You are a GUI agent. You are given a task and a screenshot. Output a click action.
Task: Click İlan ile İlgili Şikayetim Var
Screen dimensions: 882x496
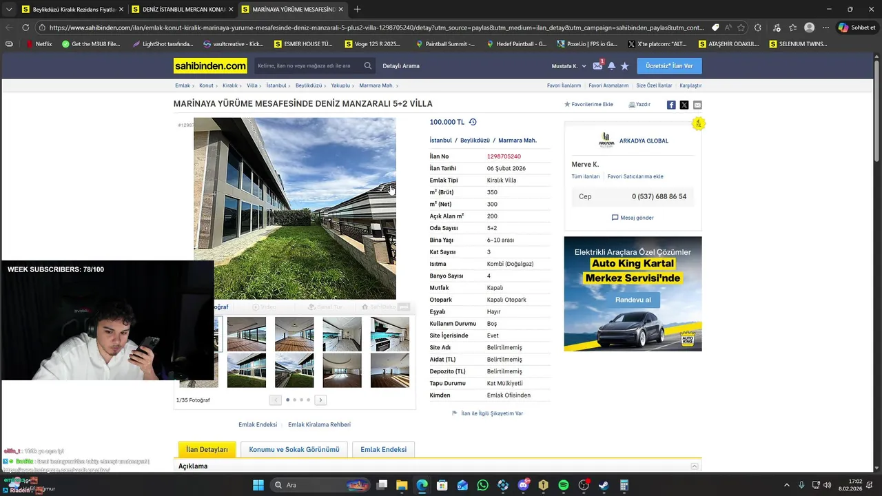point(487,413)
